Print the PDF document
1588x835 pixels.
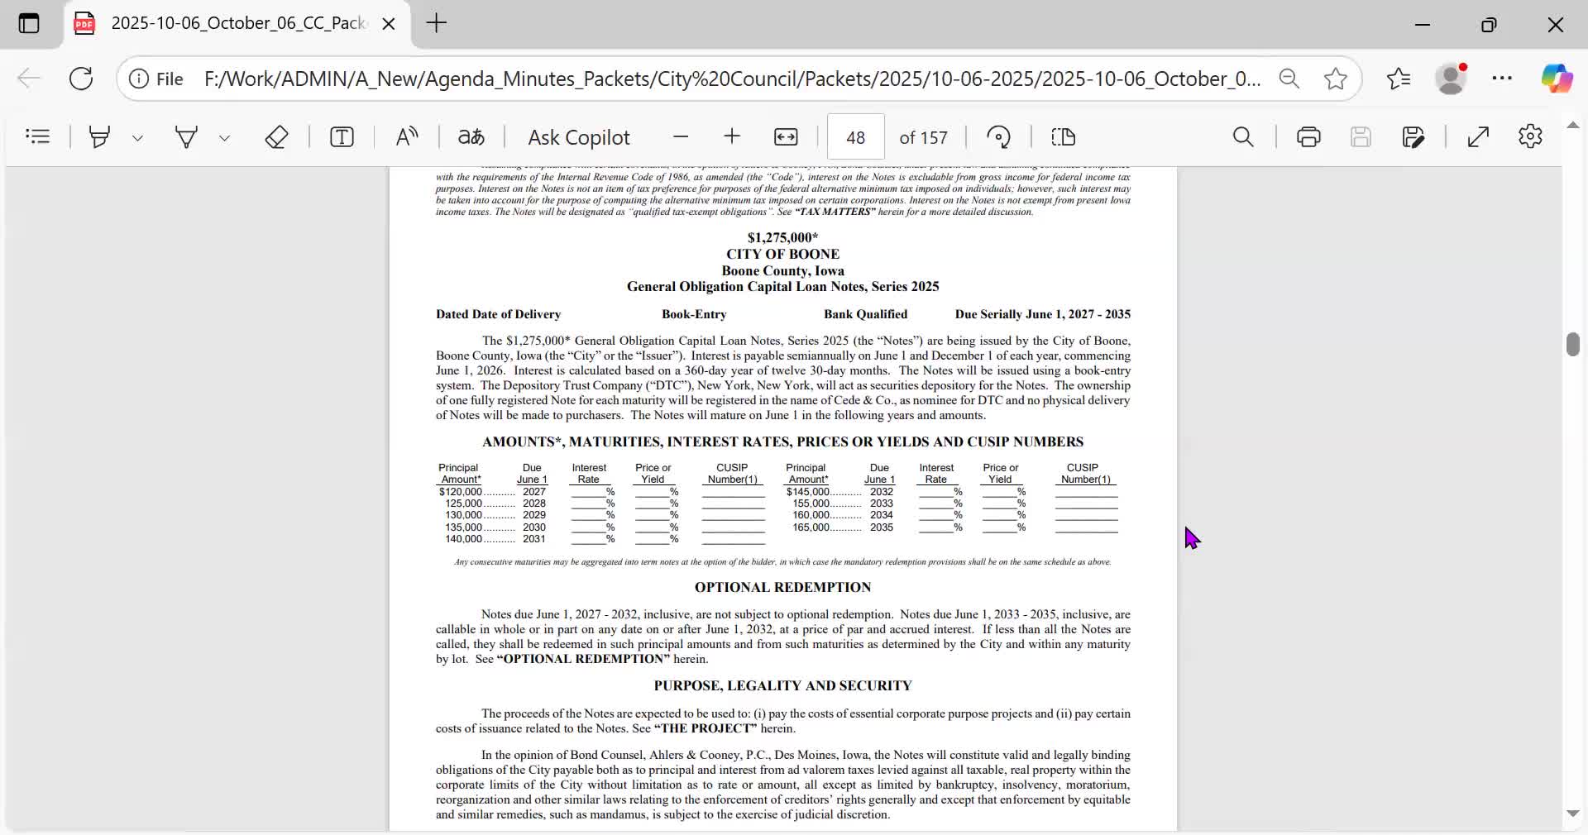click(x=1308, y=136)
